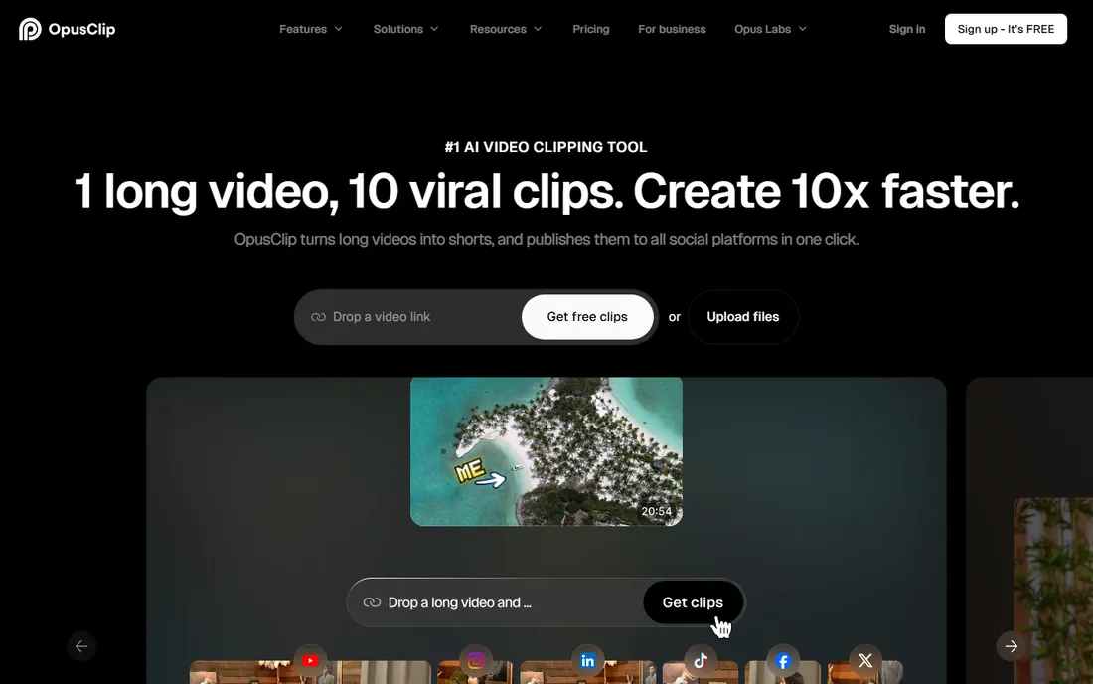
Task: Click the Instagram icon in the demo
Action: pyautogui.click(x=476, y=660)
